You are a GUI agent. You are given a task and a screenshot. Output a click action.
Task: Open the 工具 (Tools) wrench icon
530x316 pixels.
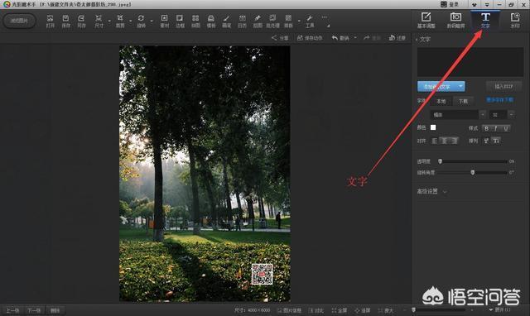pyautogui.click(x=310, y=21)
